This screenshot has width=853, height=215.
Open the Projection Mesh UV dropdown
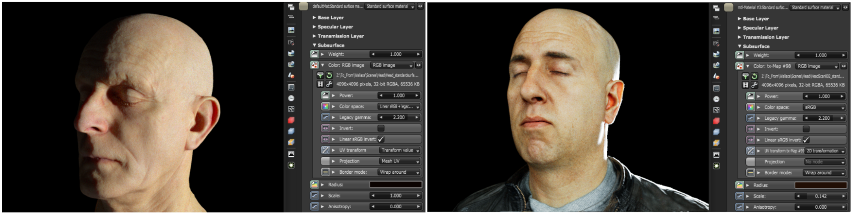point(399,161)
